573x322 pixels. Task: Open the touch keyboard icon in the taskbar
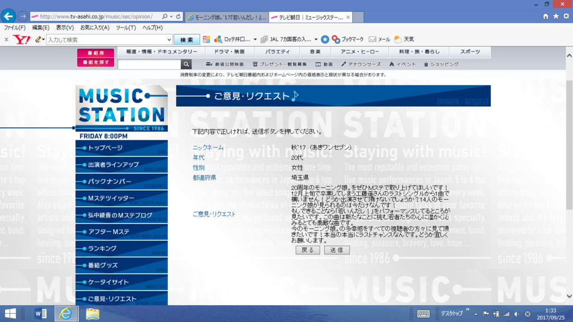(x=423, y=314)
